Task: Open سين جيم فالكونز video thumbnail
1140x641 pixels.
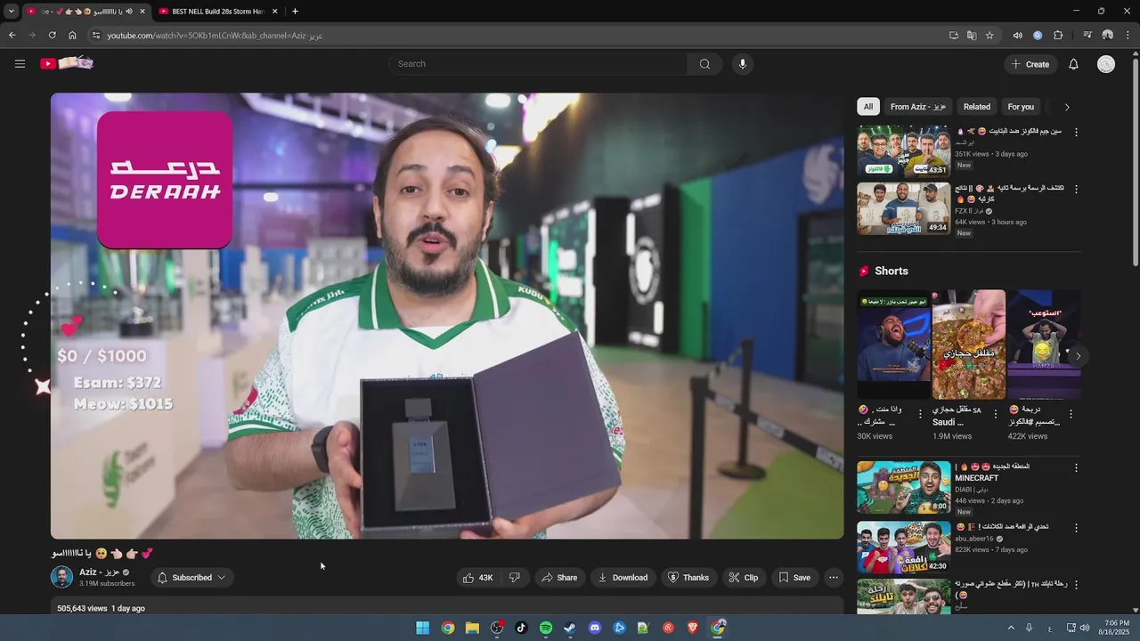Action: click(x=904, y=151)
